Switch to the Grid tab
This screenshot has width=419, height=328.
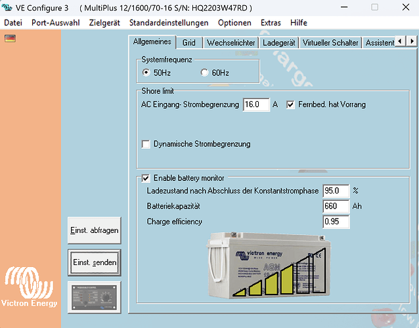tap(189, 43)
